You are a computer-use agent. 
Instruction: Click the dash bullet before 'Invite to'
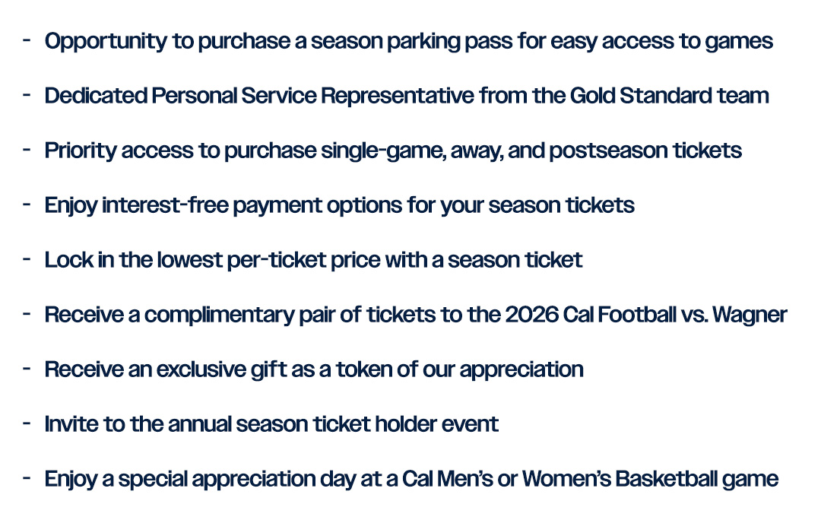click(x=27, y=424)
